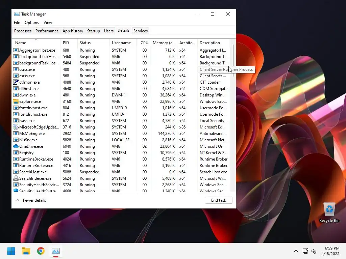Click the AggregatorHost.exe process icon
This screenshot has height=259, width=346.
click(x=16, y=50)
